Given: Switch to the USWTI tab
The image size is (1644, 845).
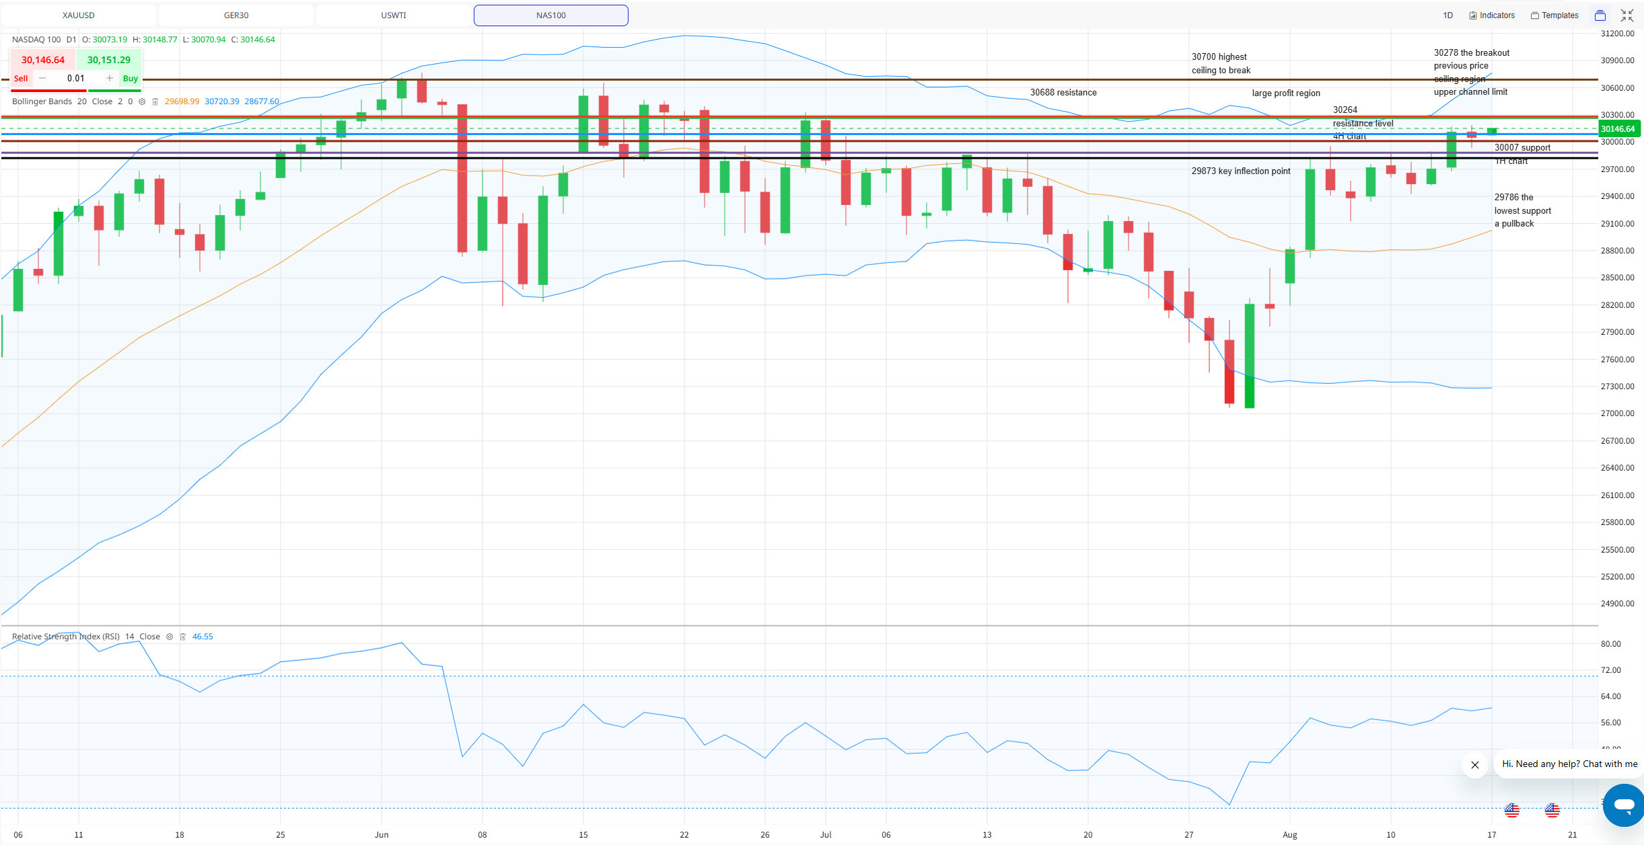Looking at the screenshot, I should [x=394, y=15].
